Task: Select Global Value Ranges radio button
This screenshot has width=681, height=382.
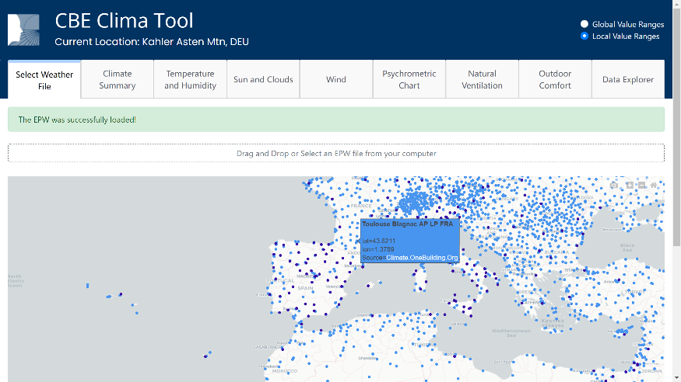Action: pos(584,24)
